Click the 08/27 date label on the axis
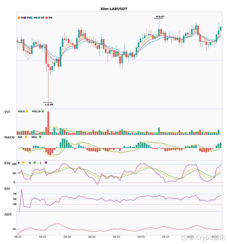Screen dimensions: 227x244 click(166, 237)
